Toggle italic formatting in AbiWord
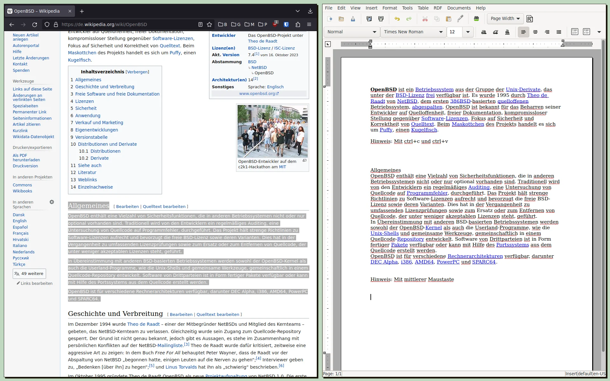Screen dimensions: 610x381 click(x=496, y=32)
